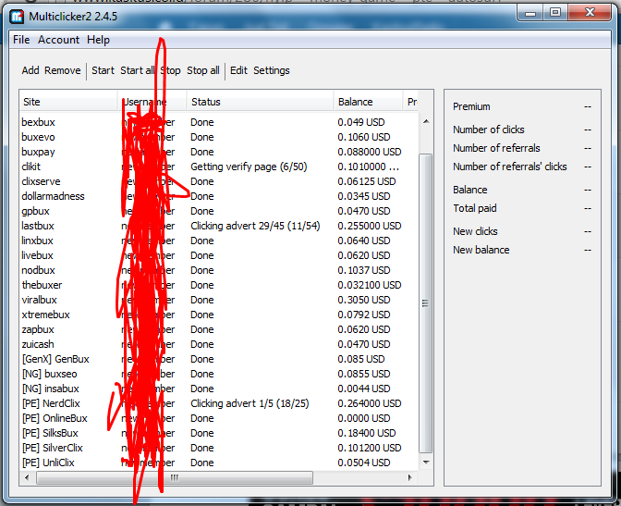The image size is (621, 506).
Task: Select the lastbux site row
Action: 219,226
